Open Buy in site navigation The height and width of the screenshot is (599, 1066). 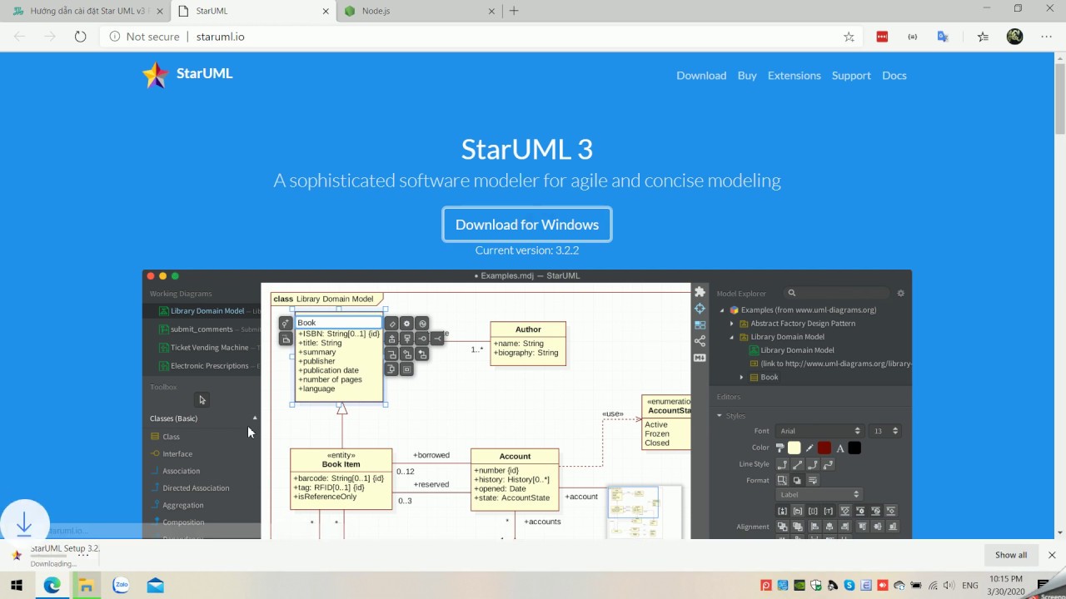[747, 76]
